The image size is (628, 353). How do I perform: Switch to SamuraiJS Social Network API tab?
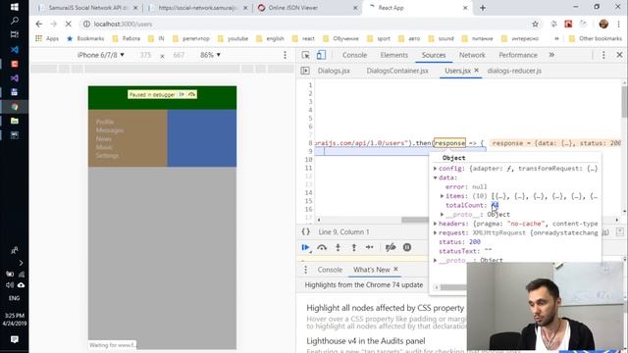[87, 8]
